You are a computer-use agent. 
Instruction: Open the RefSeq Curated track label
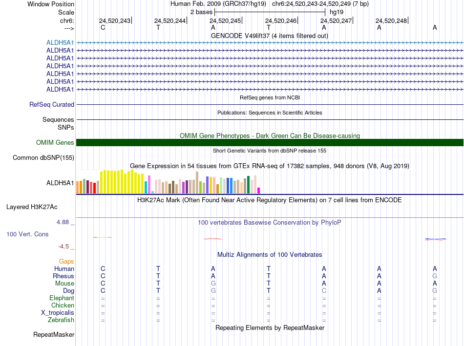52,104
